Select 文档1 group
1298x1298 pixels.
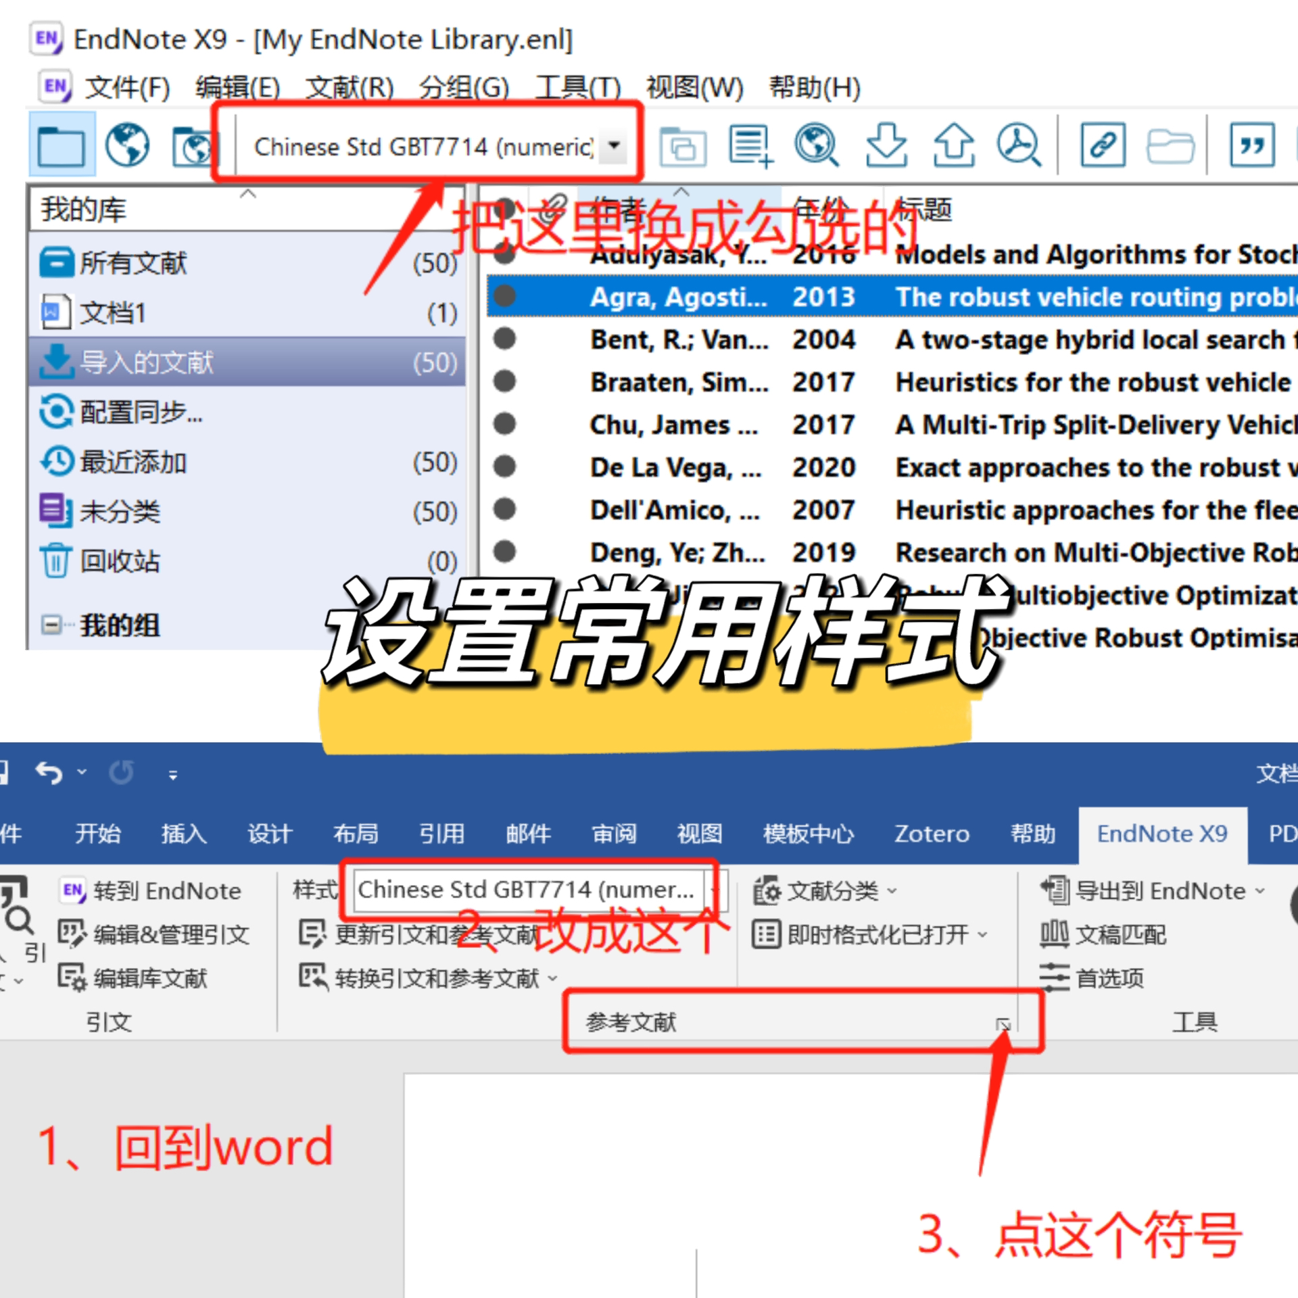coord(247,312)
